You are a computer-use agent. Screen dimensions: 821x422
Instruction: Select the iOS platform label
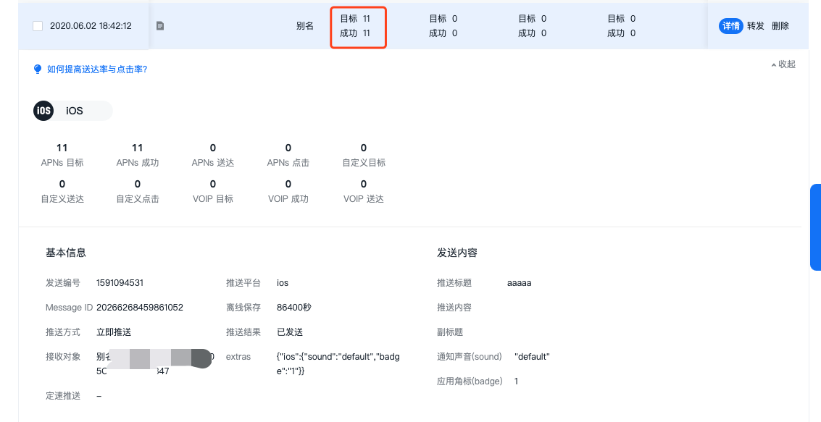[x=75, y=111]
